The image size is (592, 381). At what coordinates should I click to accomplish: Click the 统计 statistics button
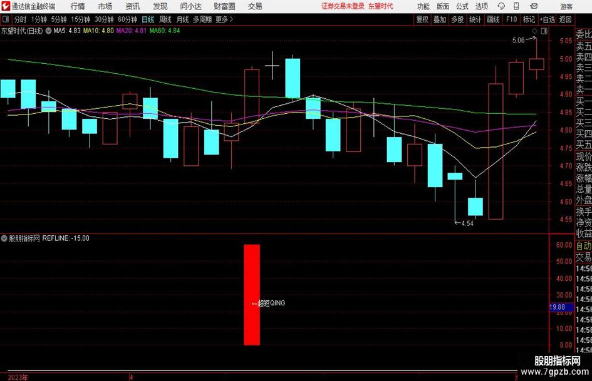click(475, 19)
